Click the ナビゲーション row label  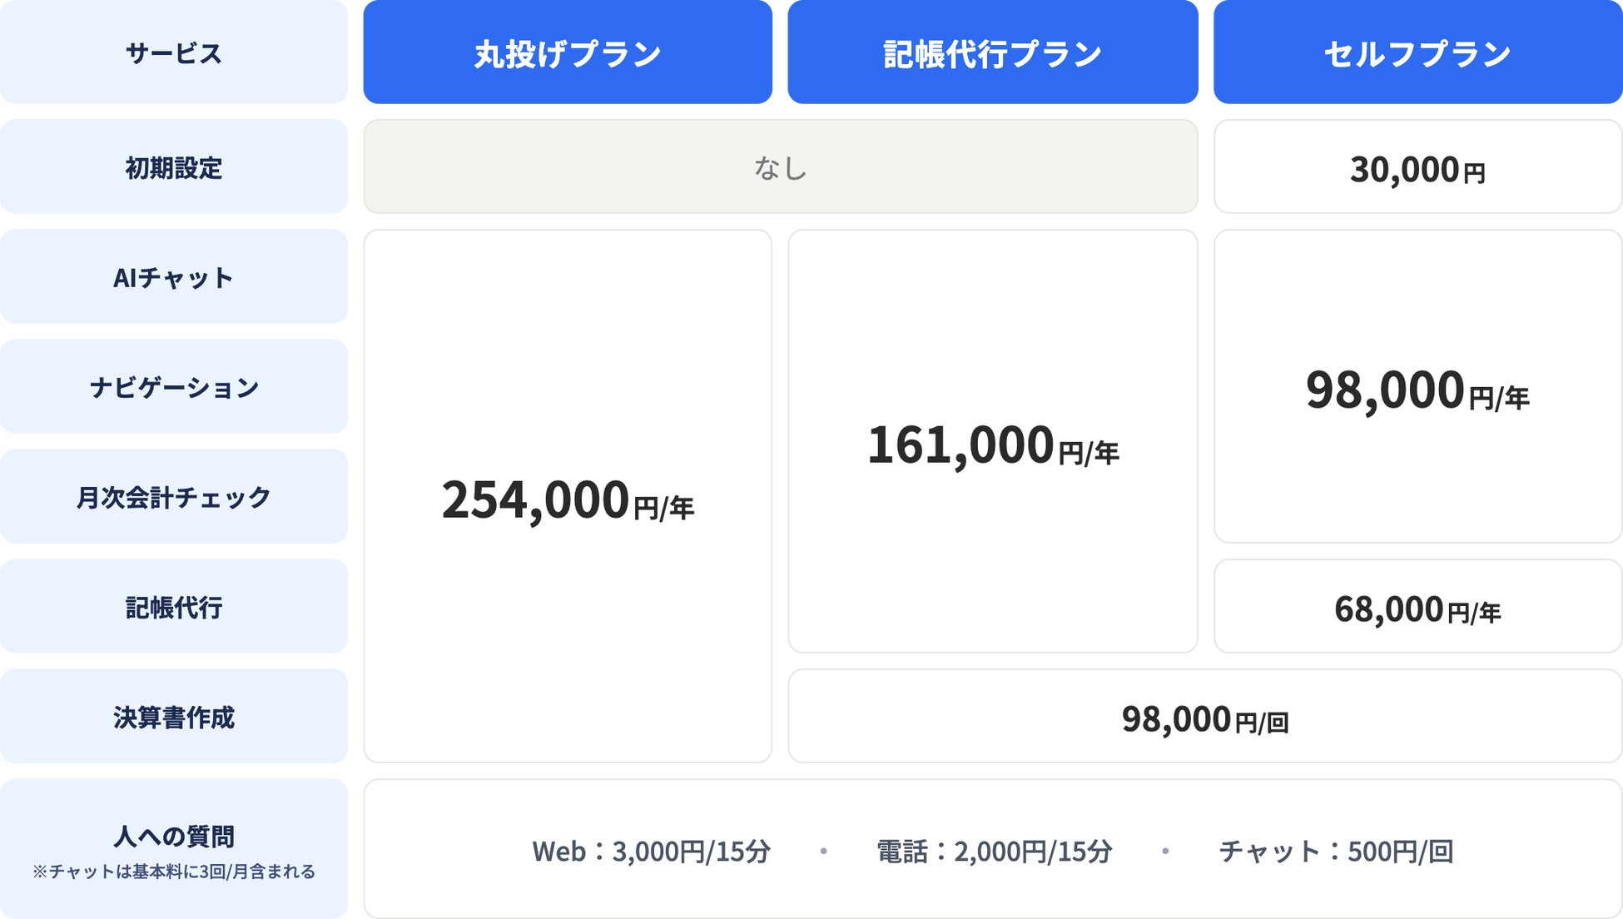point(174,386)
